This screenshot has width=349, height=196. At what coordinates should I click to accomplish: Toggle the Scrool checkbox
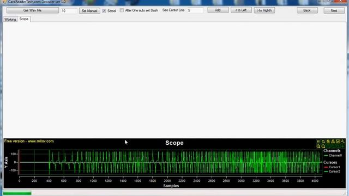coord(104,11)
